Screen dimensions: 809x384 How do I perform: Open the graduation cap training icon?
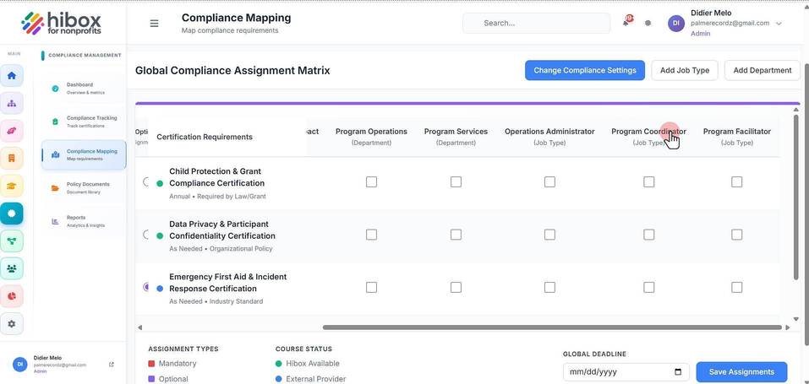[12, 186]
